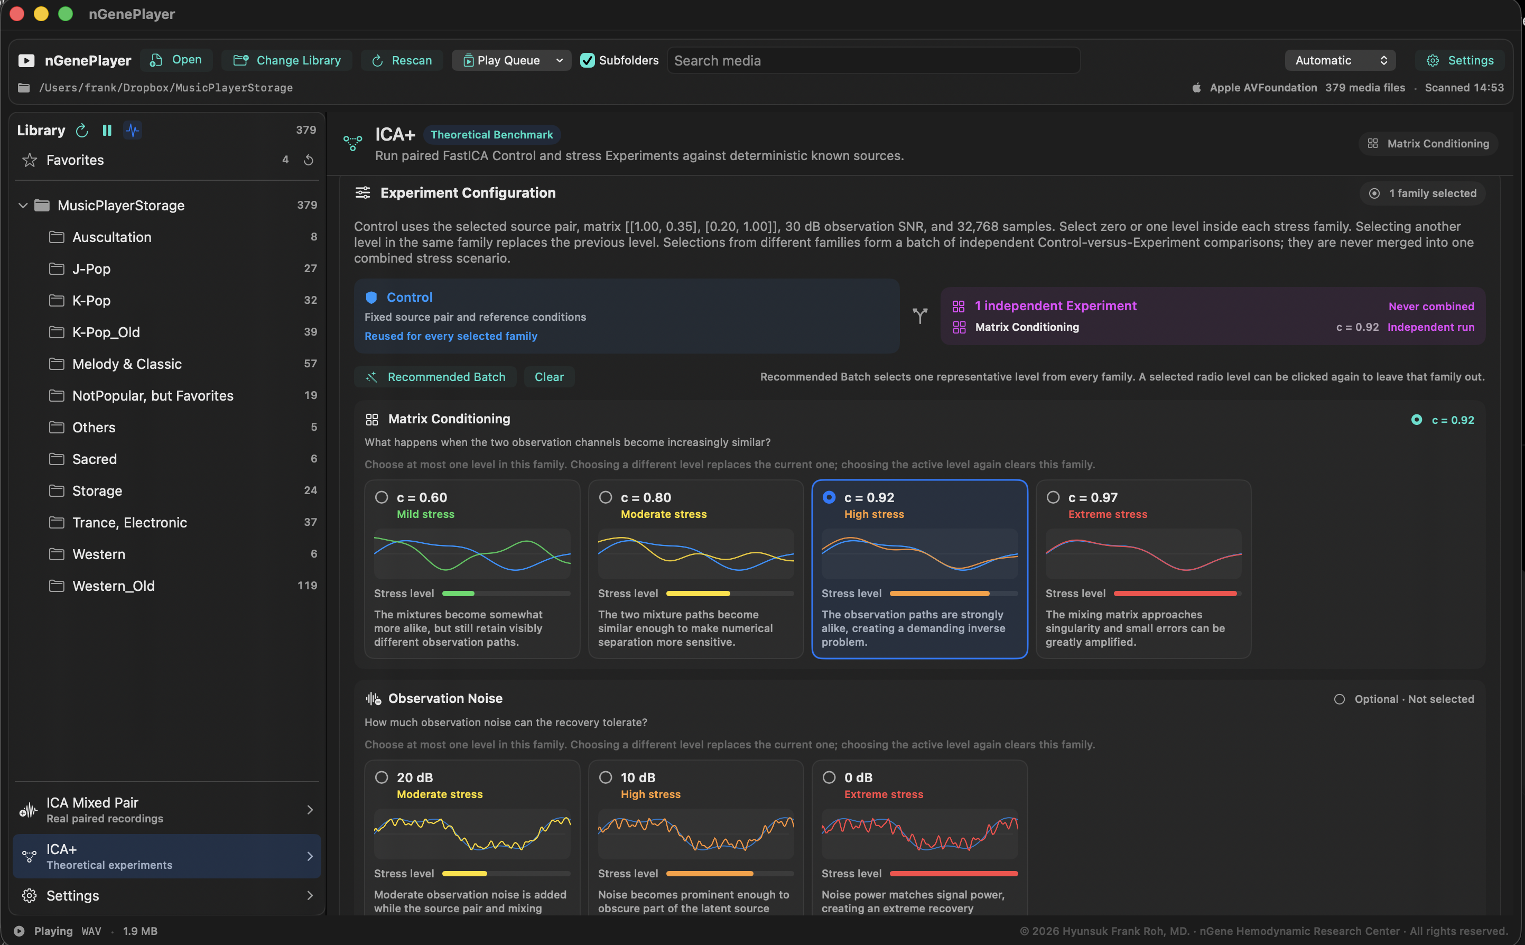Toggle the Subfolders checkbox

tap(587, 60)
